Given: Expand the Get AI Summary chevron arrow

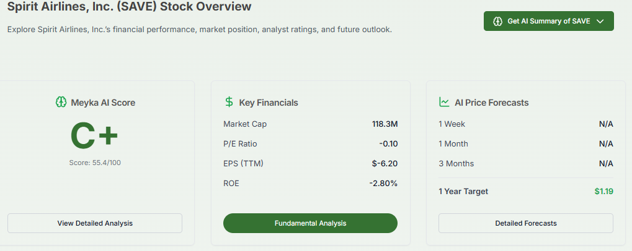Looking at the screenshot, I should click(600, 21).
